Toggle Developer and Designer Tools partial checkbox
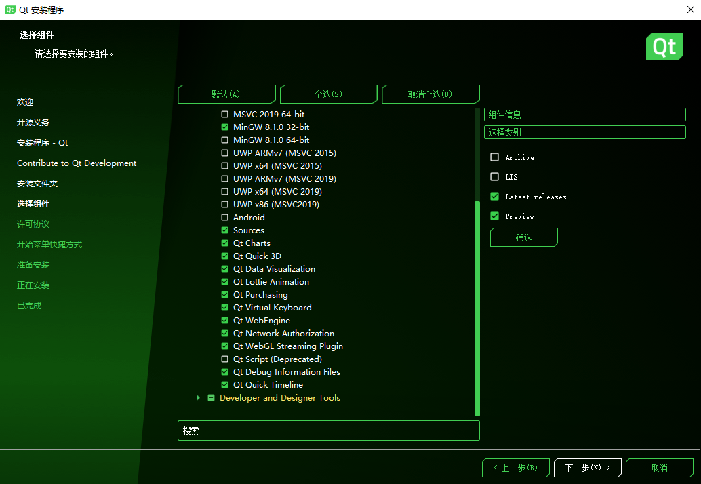 click(x=212, y=398)
